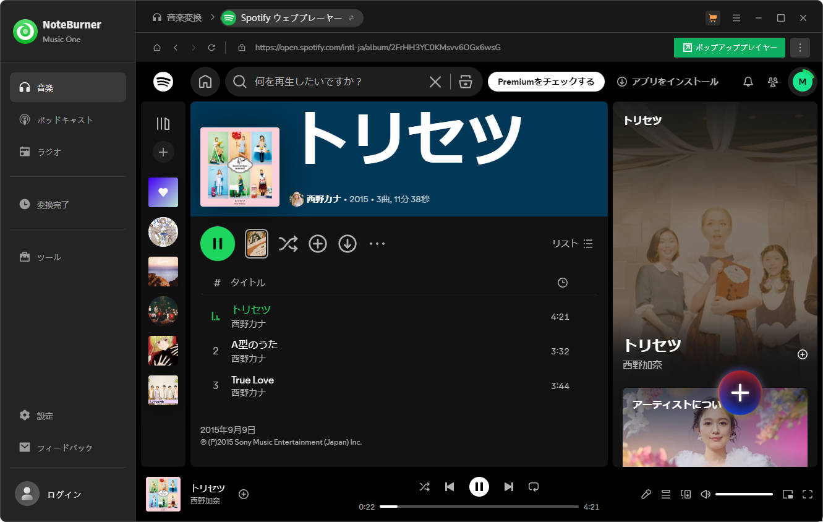Open 設定 settings
The image size is (823, 522).
[x=68, y=416]
